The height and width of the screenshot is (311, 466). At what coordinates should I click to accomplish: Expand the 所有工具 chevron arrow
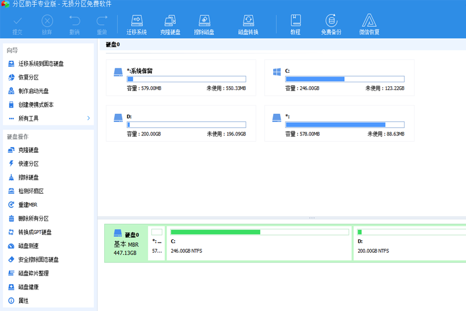89,118
